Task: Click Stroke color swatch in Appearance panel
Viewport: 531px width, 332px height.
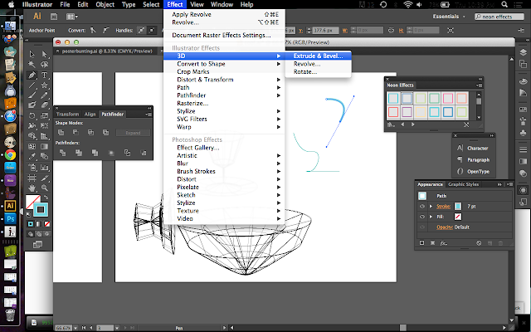Action: point(457,207)
